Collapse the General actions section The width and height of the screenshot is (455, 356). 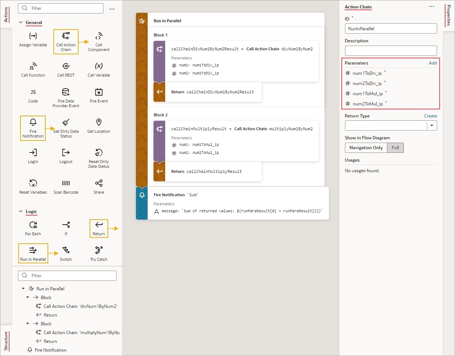pos(21,22)
